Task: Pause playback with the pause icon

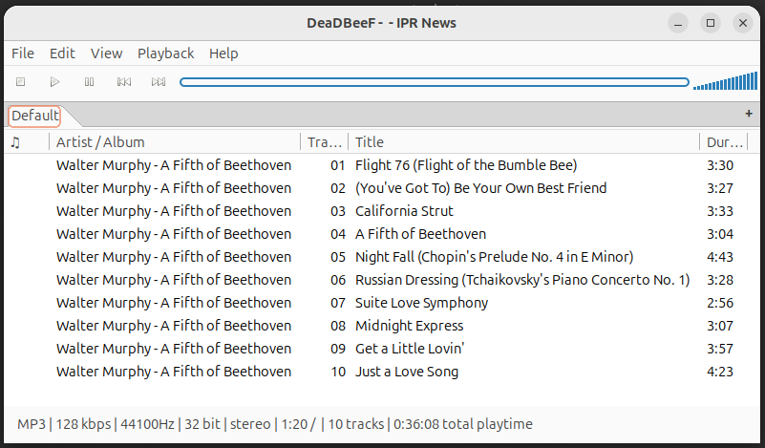Action: [89, 82]
